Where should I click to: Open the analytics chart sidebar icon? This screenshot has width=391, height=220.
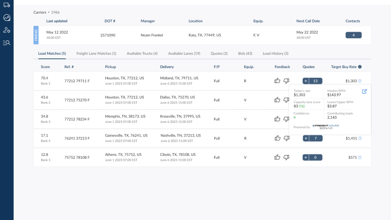pyautogui.click(x=7, y=17)
